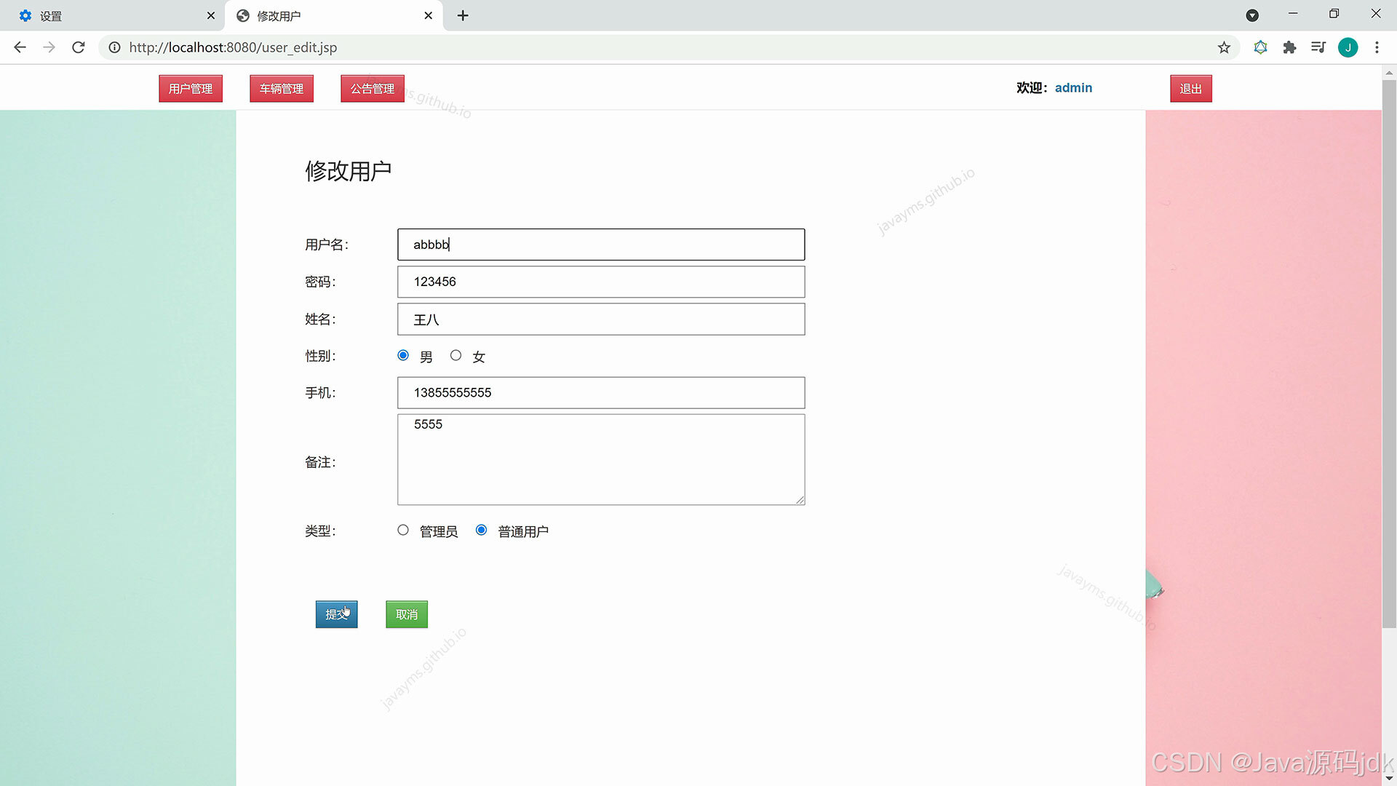1397x786 pixels.
Task: Focus the 密码 input field
Action: (x=601, y=282)
